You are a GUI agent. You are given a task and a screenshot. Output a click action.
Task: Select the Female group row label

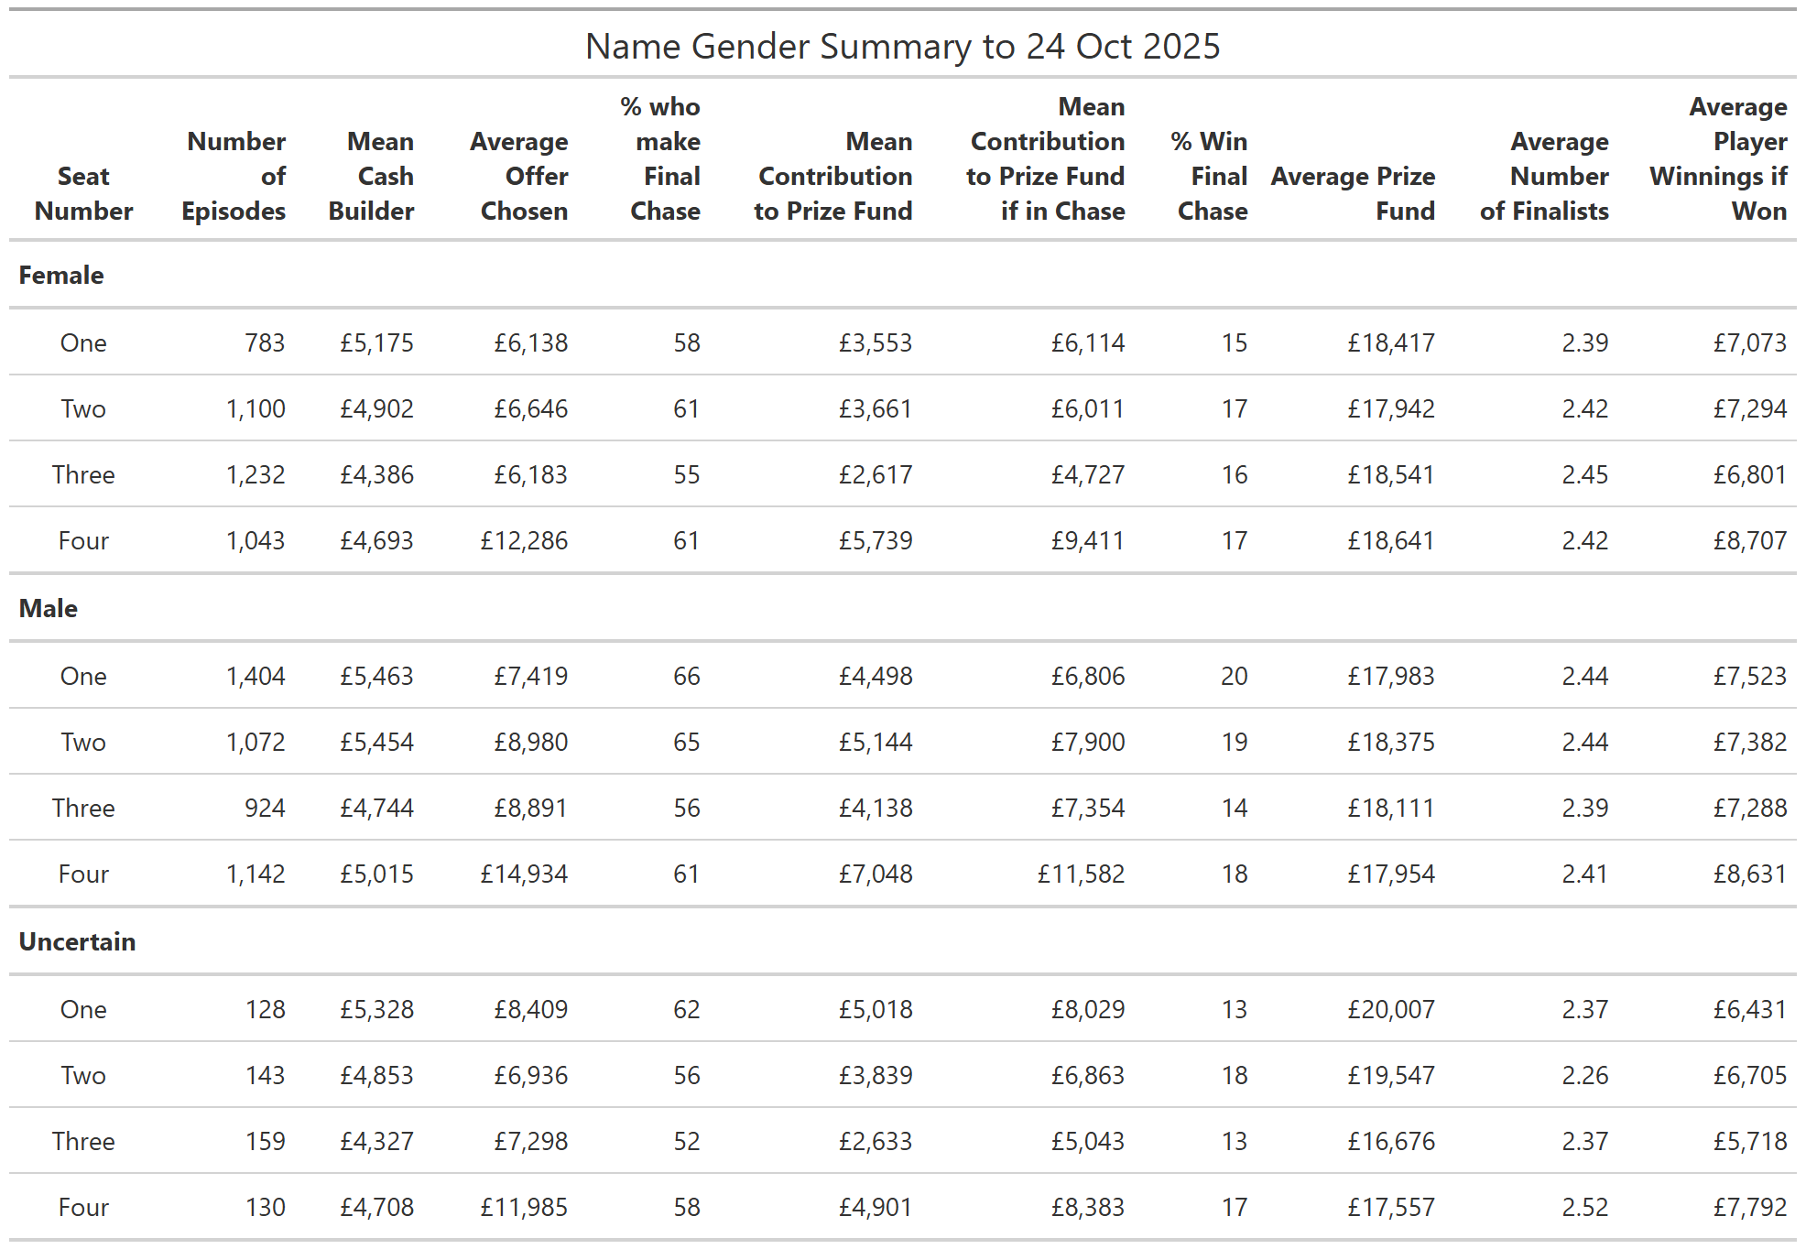pyautogui.click(x=61, y=275)
